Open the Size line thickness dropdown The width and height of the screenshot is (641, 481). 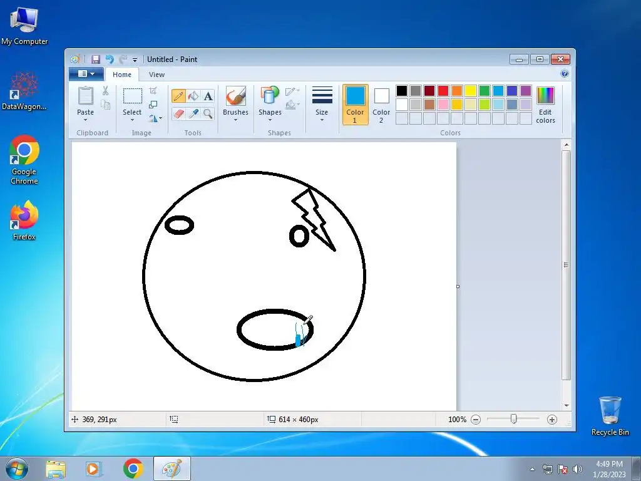(322, 105)
